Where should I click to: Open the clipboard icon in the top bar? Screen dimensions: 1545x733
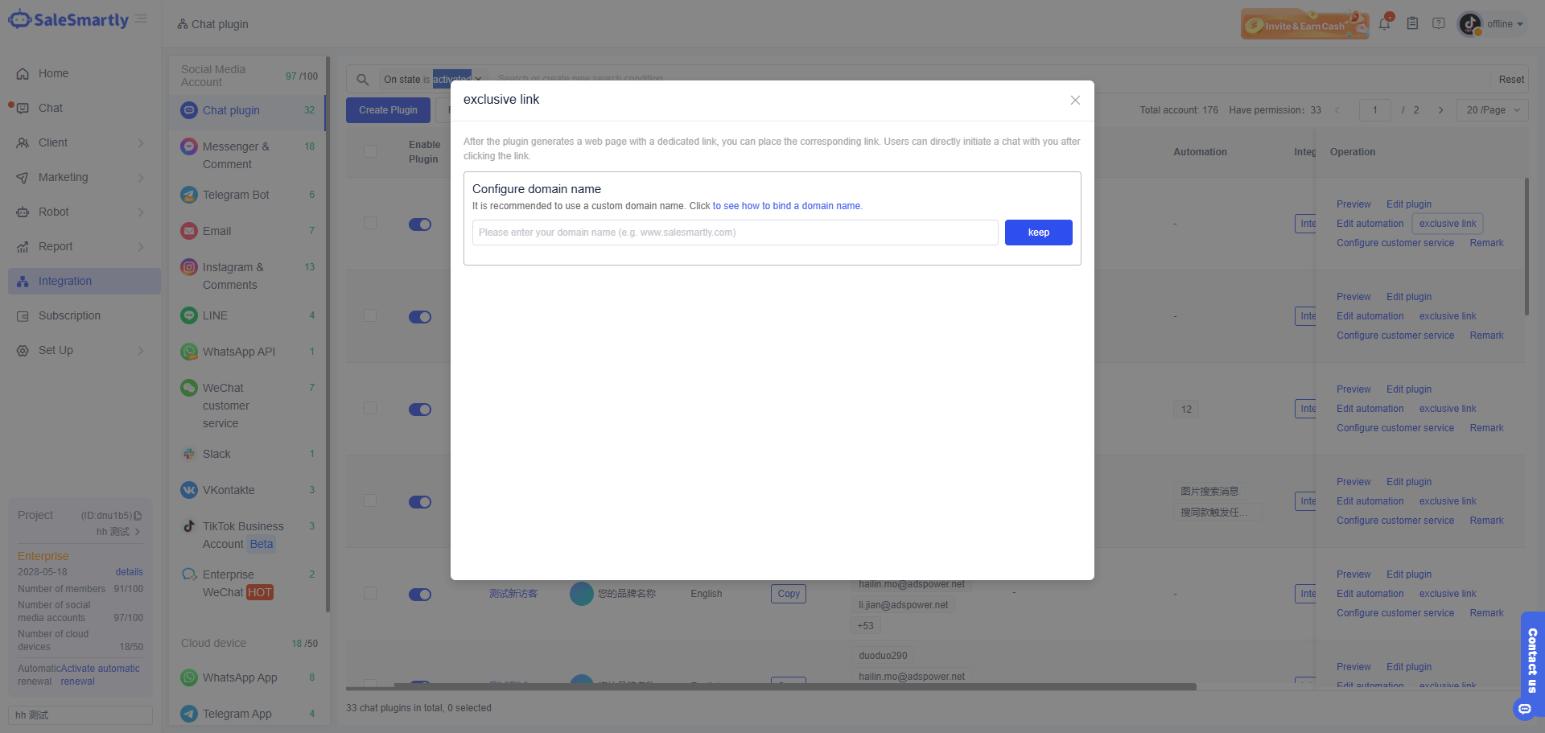(1412, 23)
